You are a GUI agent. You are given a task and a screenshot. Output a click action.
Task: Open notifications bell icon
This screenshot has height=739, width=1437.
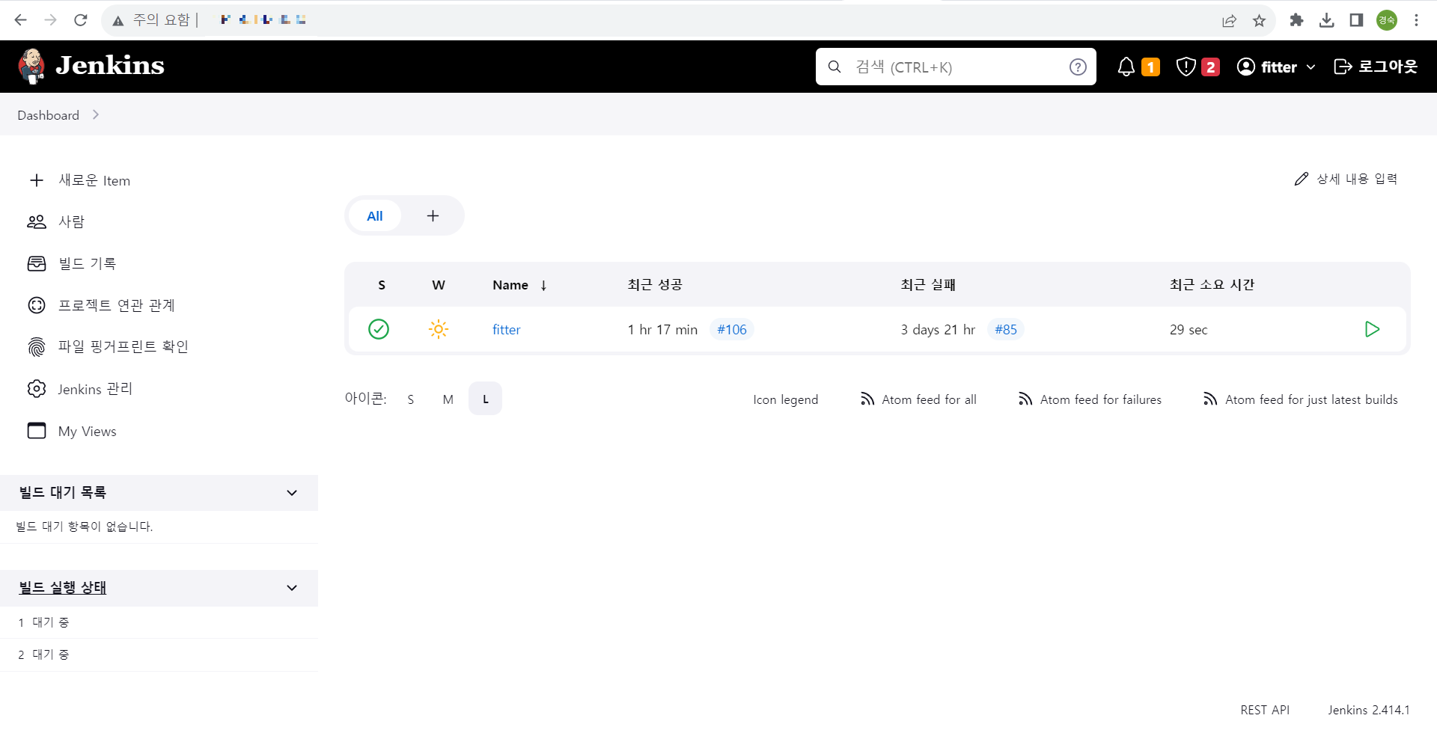(x=1126, y=67)
